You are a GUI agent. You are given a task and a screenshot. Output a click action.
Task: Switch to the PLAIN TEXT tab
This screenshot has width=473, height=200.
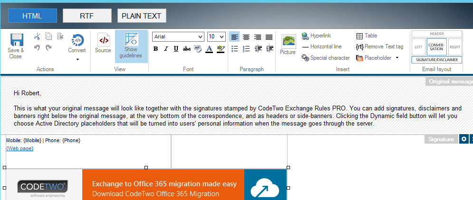(x=142, y=16)
